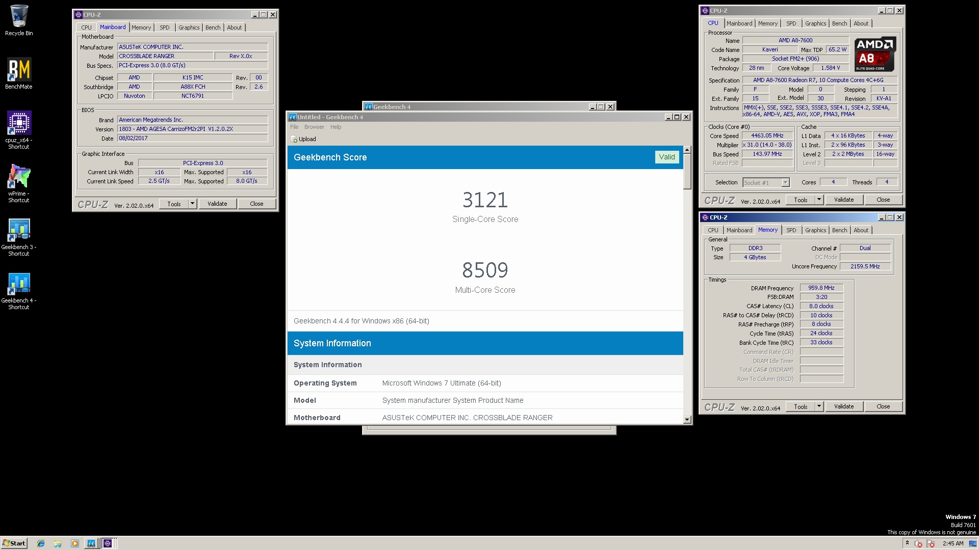This screenshot has width=979, height=550.
Task: Switch to SPD tab in Mainboard CPU-Z window
Action: coord(164,28)
